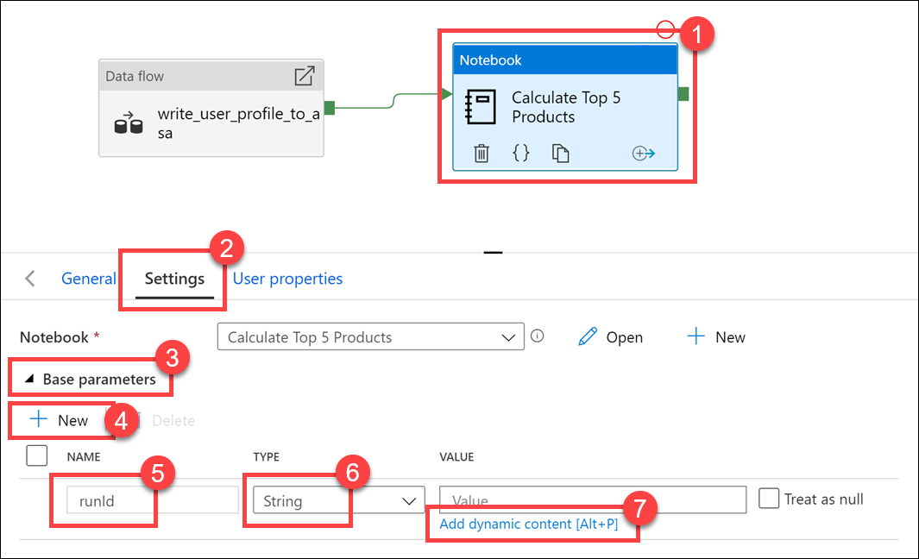Click New under Base parameters
This screenshot has height=559, width=919.
tap(60, 420)
